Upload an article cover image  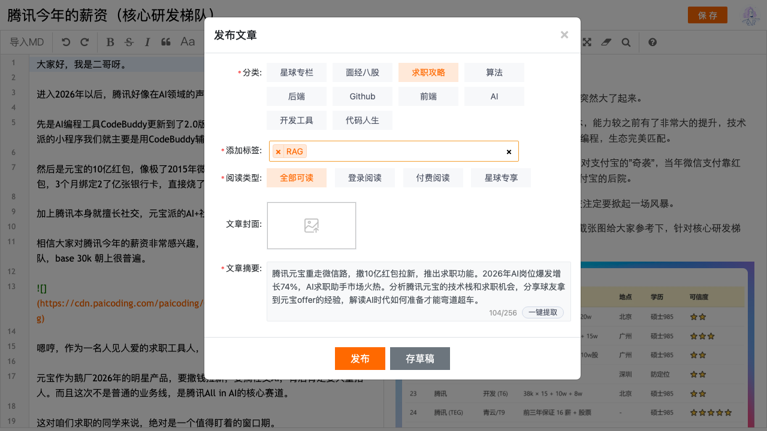(x=312, y=226)
